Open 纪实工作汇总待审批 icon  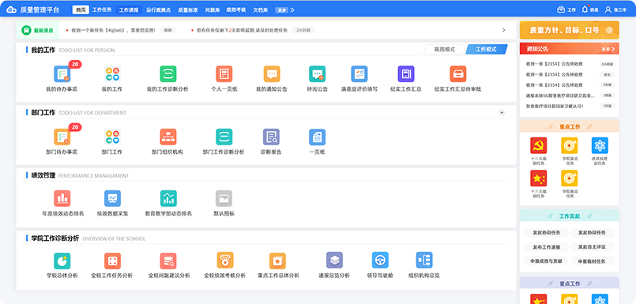coord(458,74)
